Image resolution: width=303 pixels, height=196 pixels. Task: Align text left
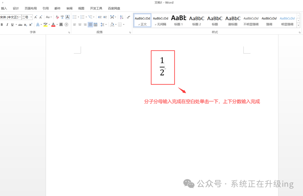tap(75, 24)
